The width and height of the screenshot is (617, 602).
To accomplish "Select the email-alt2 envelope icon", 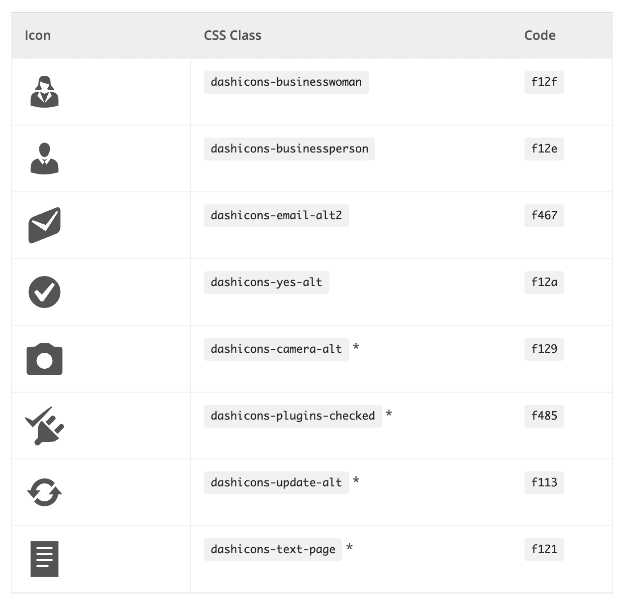I will click(44, 225).
